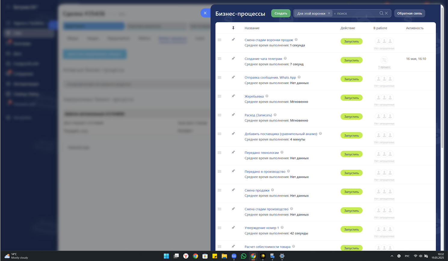Screen dimensions: 448x261
Task: Pin the 'Создание чата телеграм' process
Action: coord(233,58)
